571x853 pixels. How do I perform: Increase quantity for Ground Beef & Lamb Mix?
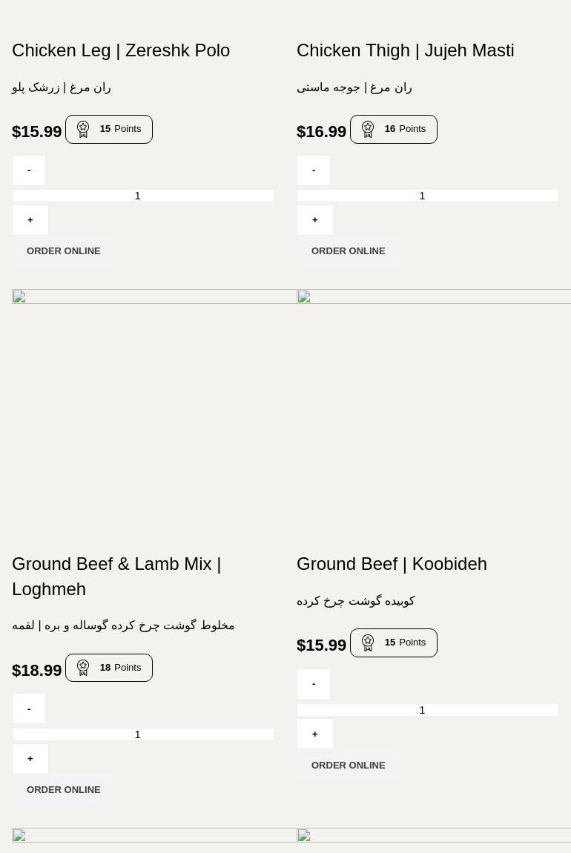[x=30, y=759]
